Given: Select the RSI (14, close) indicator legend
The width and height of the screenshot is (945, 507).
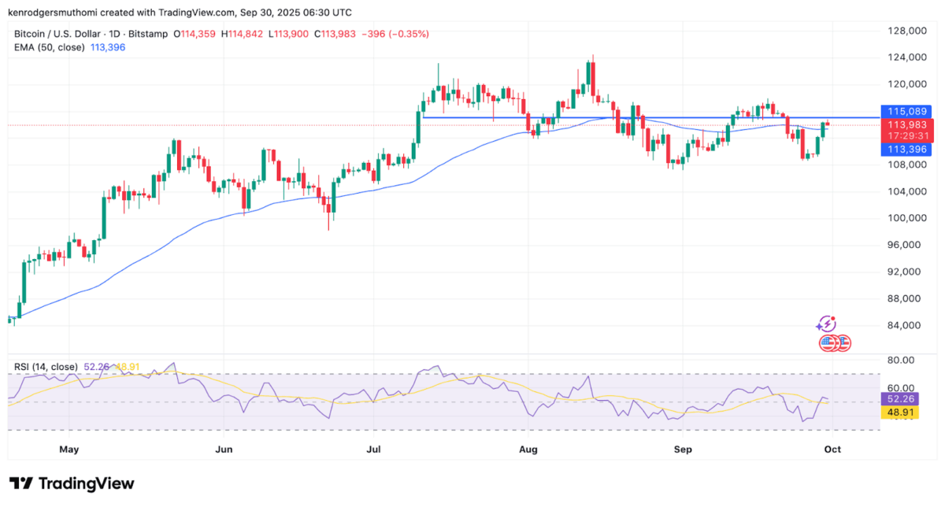Looking at the screenshot, I should pyautogui.click(x=46, y=367).
